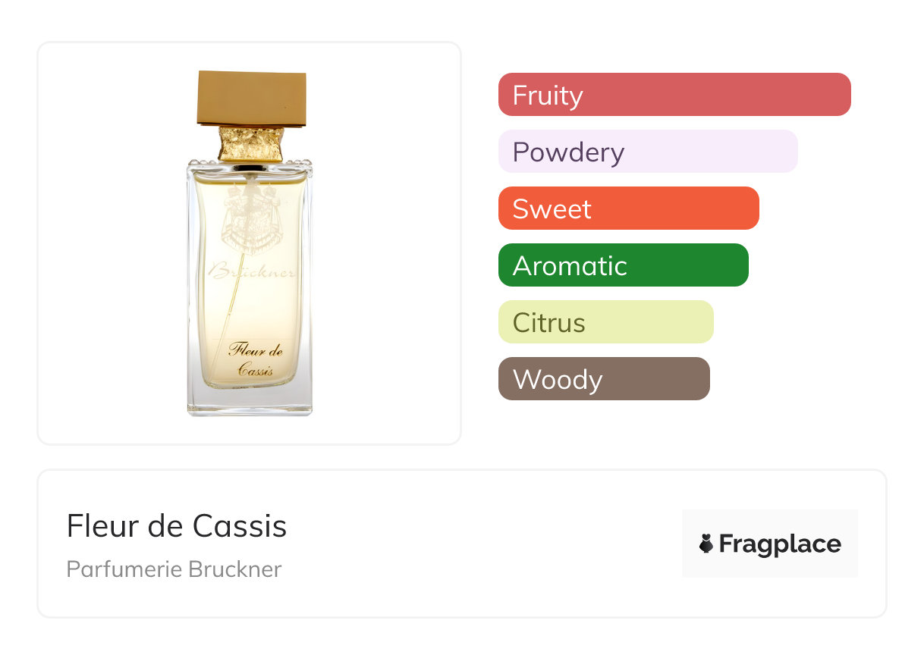Image resolution: width=924 pixels, height=655 pixels.
Task: Select the Fruity accord bar
Action: point(674,95)
